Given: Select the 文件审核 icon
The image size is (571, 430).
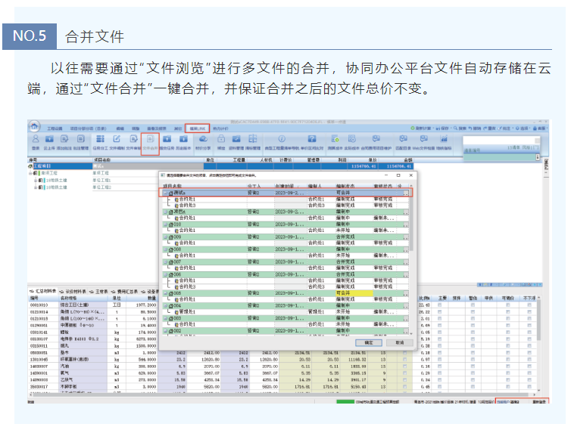Looking at the screenshot, I should (x=133, y=139).
